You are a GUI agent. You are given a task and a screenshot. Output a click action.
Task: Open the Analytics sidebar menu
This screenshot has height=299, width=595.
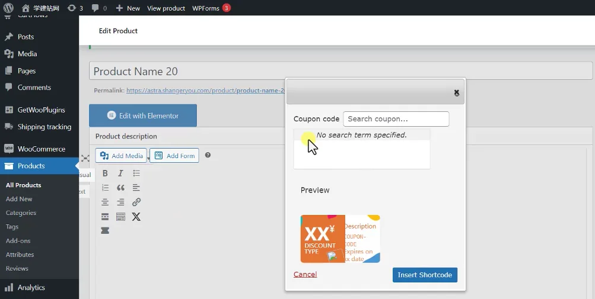click(31, 288)
